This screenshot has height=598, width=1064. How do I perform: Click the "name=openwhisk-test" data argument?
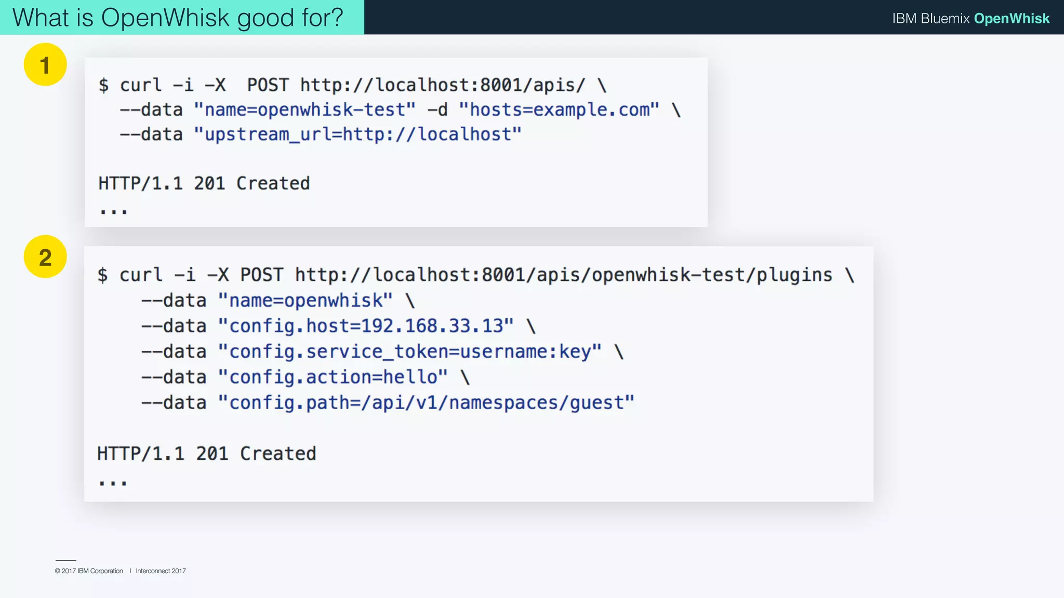pos(305,110)
